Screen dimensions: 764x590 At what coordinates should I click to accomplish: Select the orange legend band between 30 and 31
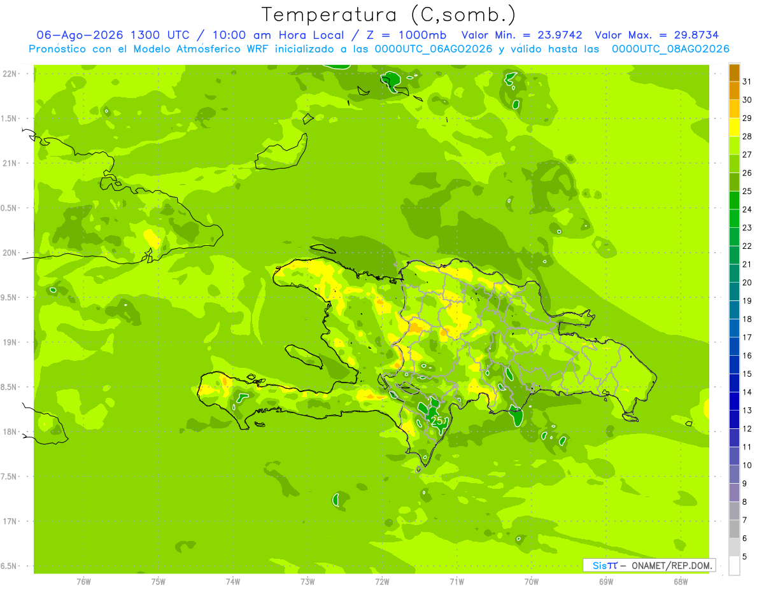tap(734, 90)
